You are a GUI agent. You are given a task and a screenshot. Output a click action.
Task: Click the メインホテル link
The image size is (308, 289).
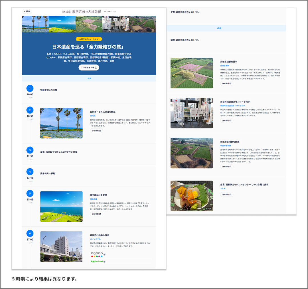click(95, 239)
